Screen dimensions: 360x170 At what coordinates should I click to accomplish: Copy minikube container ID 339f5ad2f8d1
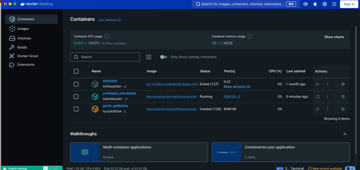click(125, 87)
